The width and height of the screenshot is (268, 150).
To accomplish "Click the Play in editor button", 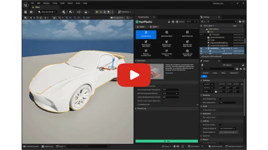I will (x=97, y=12).
